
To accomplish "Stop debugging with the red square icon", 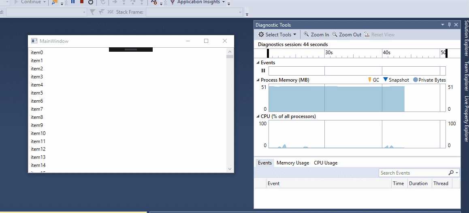I will click(82, 2).
